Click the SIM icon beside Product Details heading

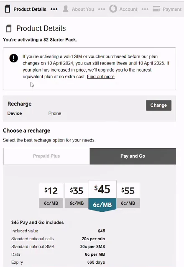9,28
